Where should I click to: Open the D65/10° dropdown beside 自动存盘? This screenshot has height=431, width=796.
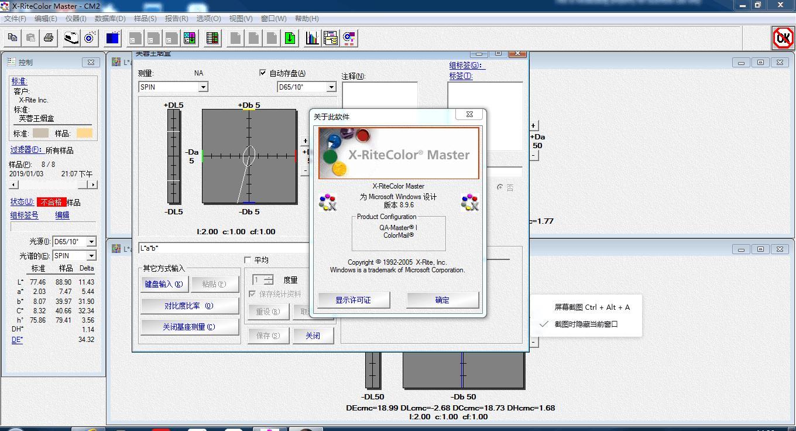coord(331,87)
